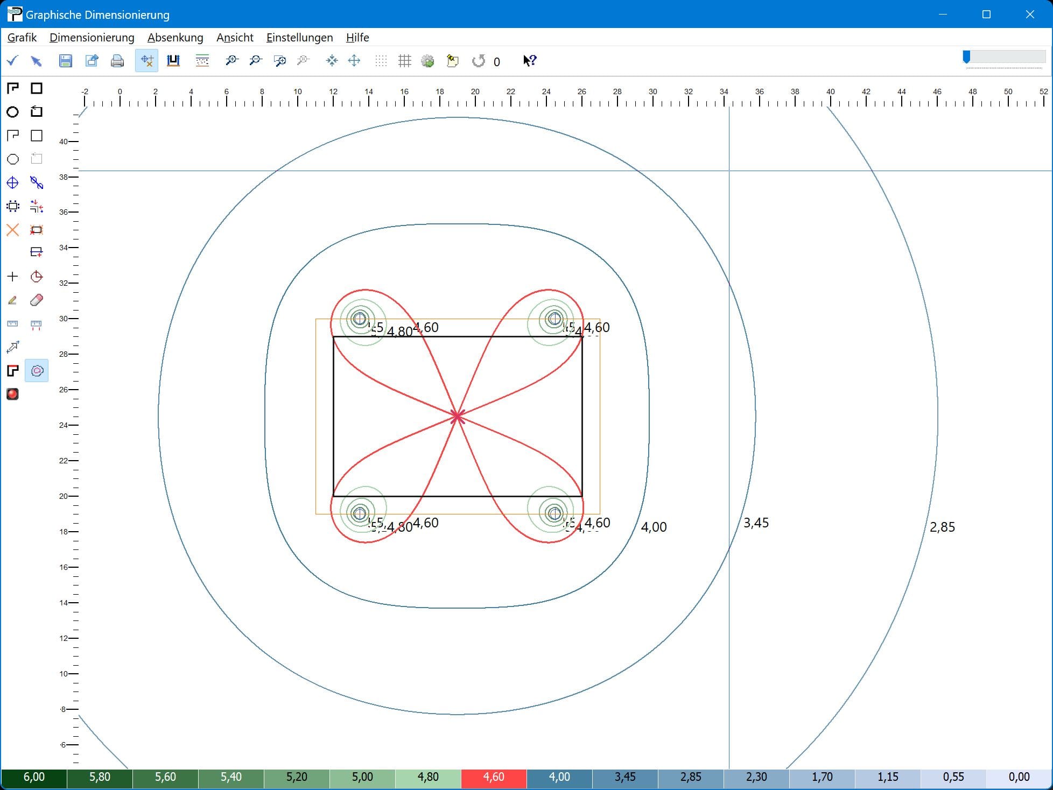Click the blue crosshair well tool
1053x790 pixels.
(12, 183)
